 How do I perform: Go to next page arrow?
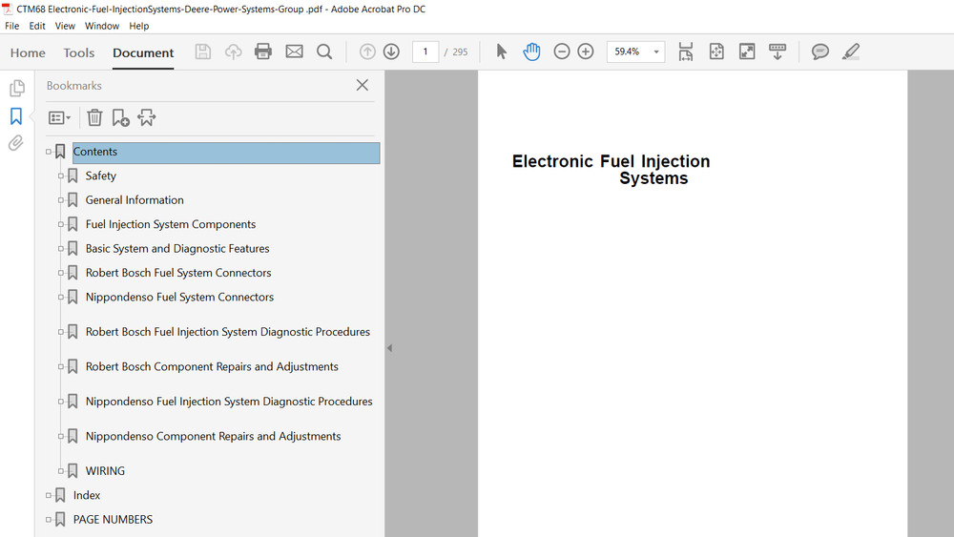click(x=391, y=52)
